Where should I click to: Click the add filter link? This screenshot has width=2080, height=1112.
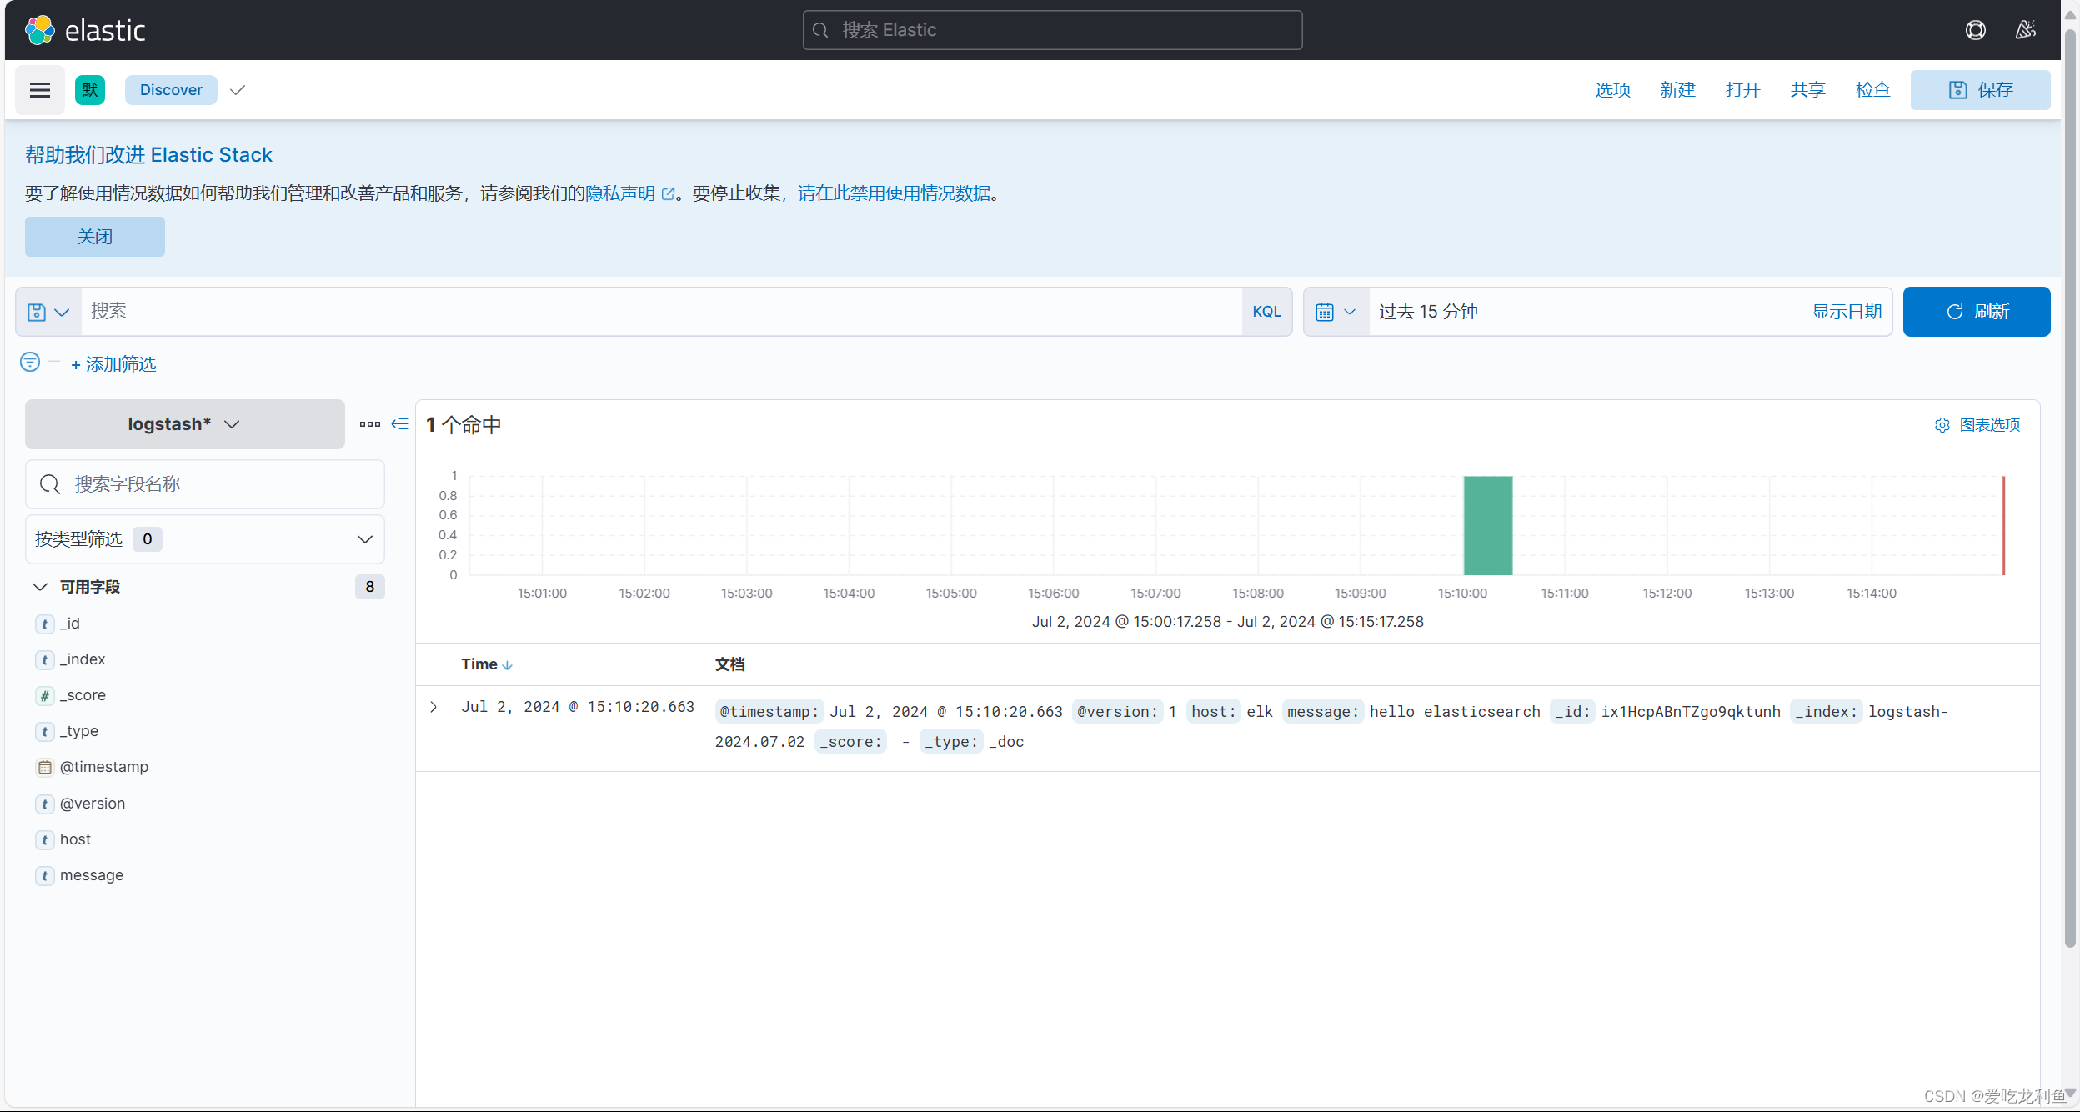click(113, 364)
